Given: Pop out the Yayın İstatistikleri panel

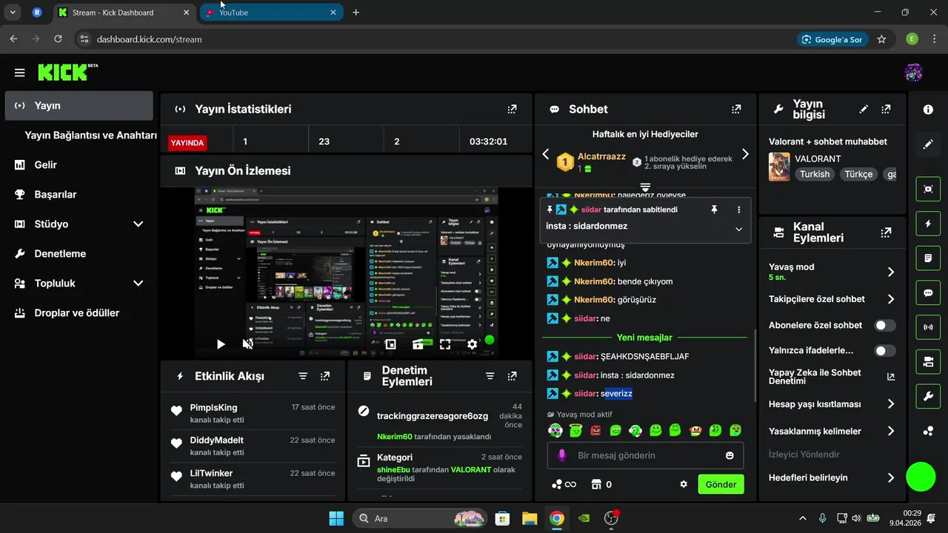Looking at the screenshot, I should click(x=512, y=109).
